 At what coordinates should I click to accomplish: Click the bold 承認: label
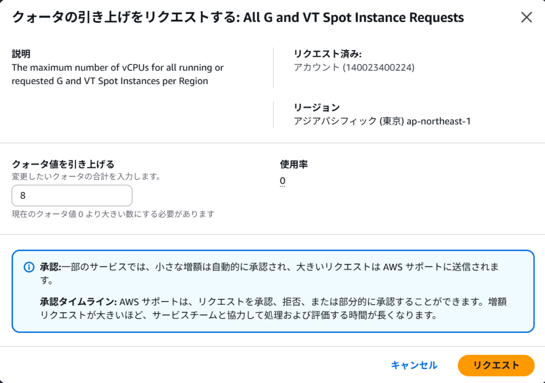click(51, 266)
